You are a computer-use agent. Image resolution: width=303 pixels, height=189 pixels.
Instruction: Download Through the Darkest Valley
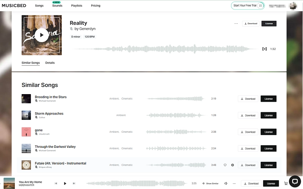point(248,149)
